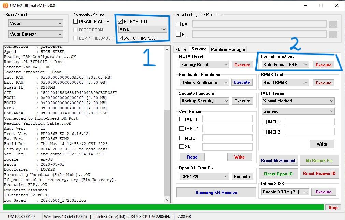Click the PL file path field
The width and height of the screenshot is (345, 220).
pyautogui.click(x=259, y=34)
